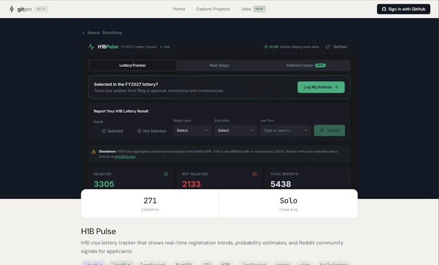Click the circular-arrows Refresh icon
The height and width of the screenshot is (265, 439).
328,47
